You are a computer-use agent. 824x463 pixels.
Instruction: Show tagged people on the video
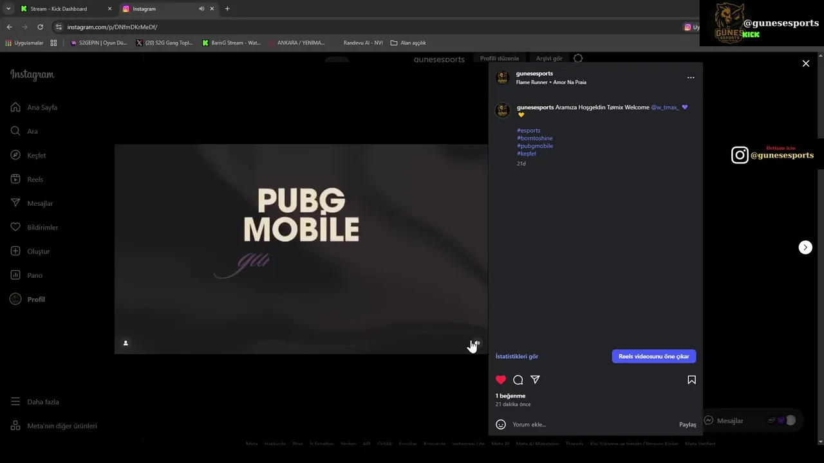point(126,343)
